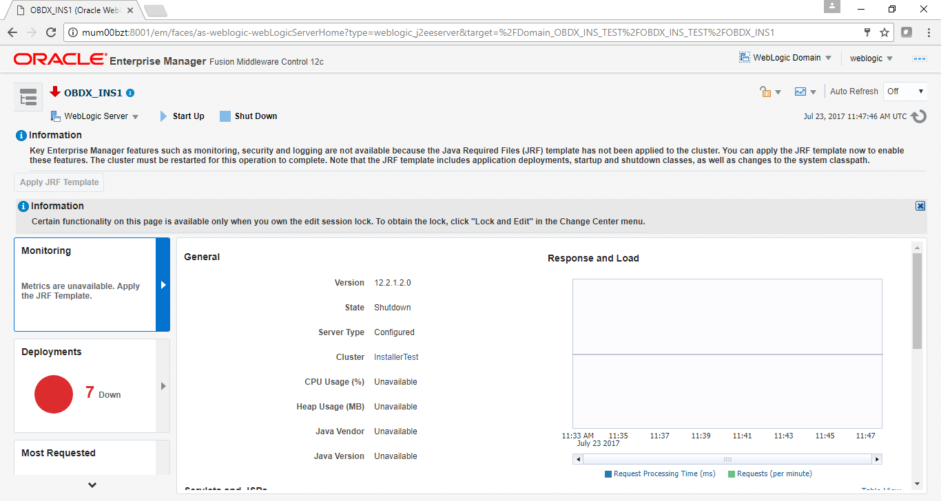Click the content area vertical scrollbar thumb
Viewport: 941px width, 501px height.
(917, 301)
